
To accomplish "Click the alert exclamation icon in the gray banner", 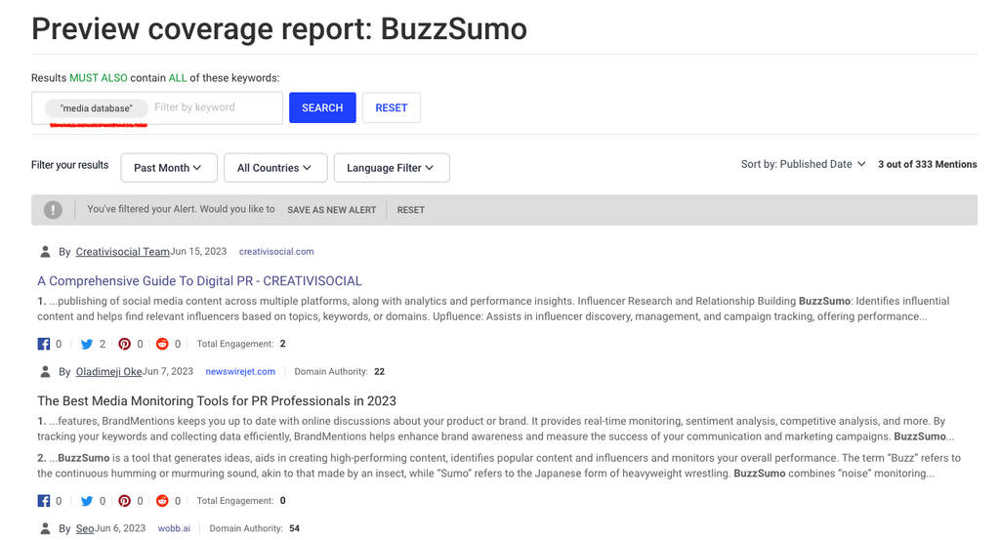I will pos(53,210).
